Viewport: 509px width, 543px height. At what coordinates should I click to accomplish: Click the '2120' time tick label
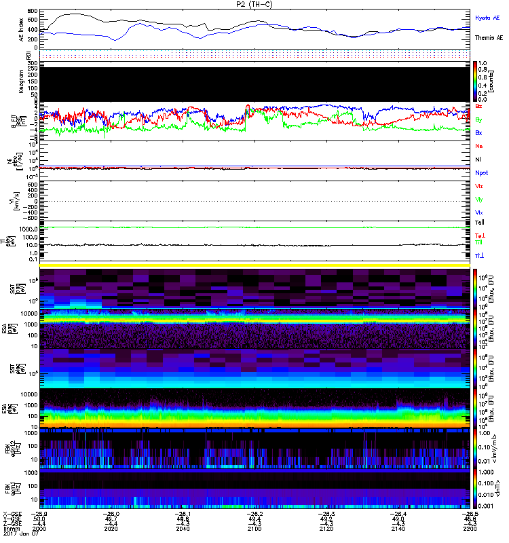click(326, 529)
